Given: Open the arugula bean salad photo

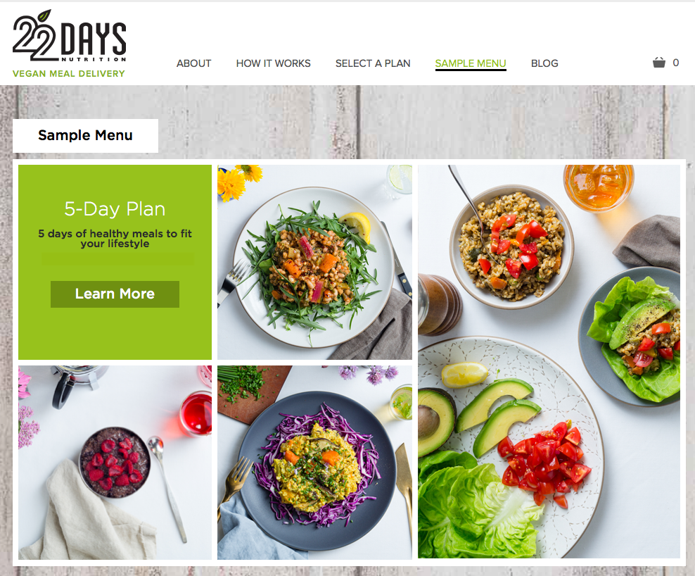Looking at the screenshot, I should click(x=314, y=262).
